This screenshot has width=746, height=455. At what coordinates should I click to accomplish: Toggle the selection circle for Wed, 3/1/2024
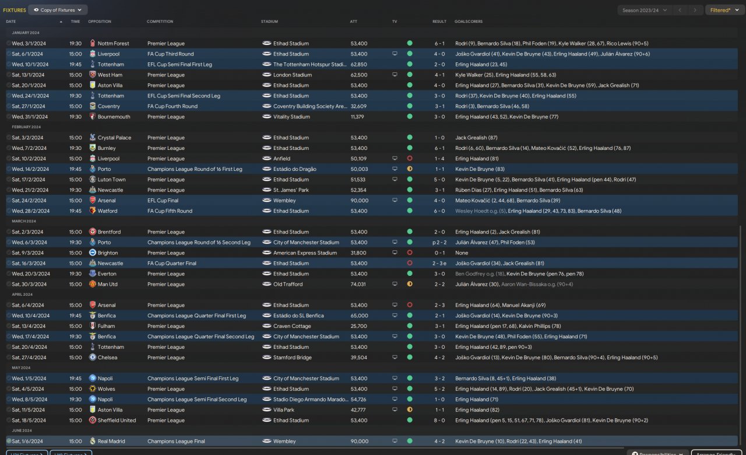tap(9, 43)
